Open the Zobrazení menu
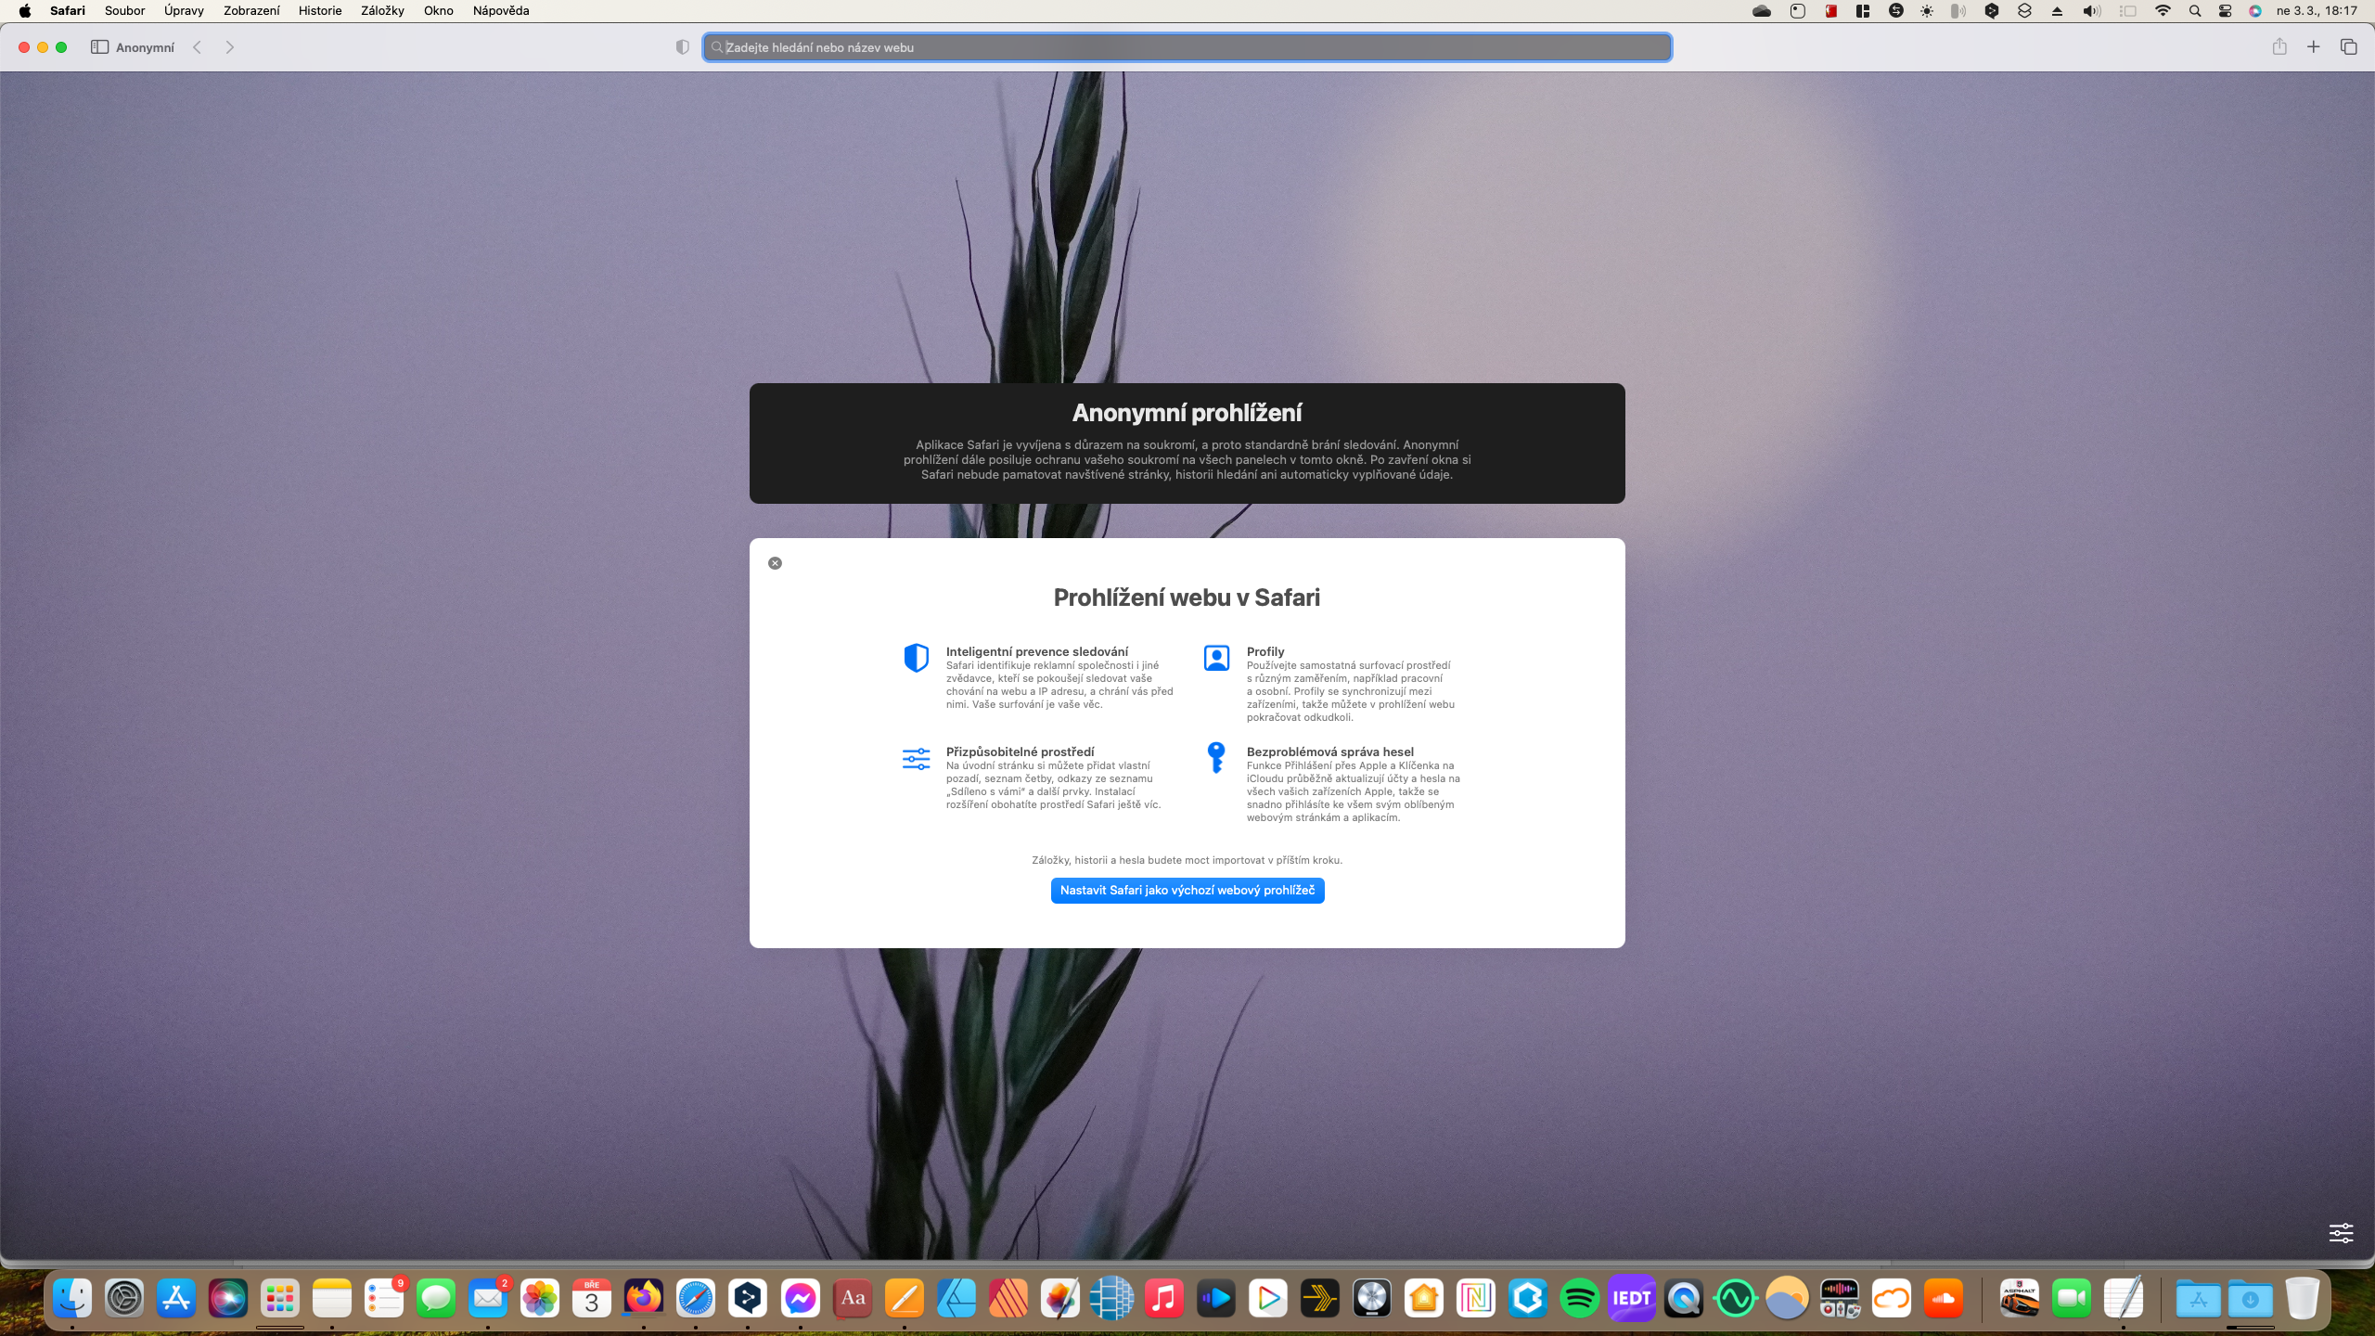The width and height of the screenshot is (2375, 1336). coord(251,11)
